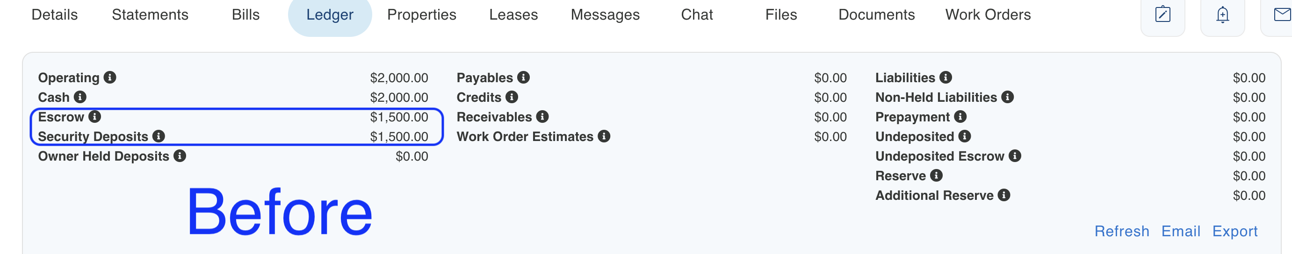The height and width of the screenshot is (254, 1292).
Task: Click the info icon beside Escrow
Action: pos(95,116)
